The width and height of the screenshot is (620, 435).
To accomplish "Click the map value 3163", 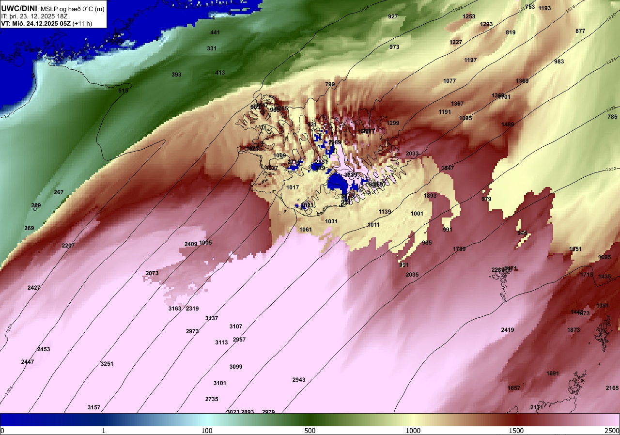I will click(175, 309).
